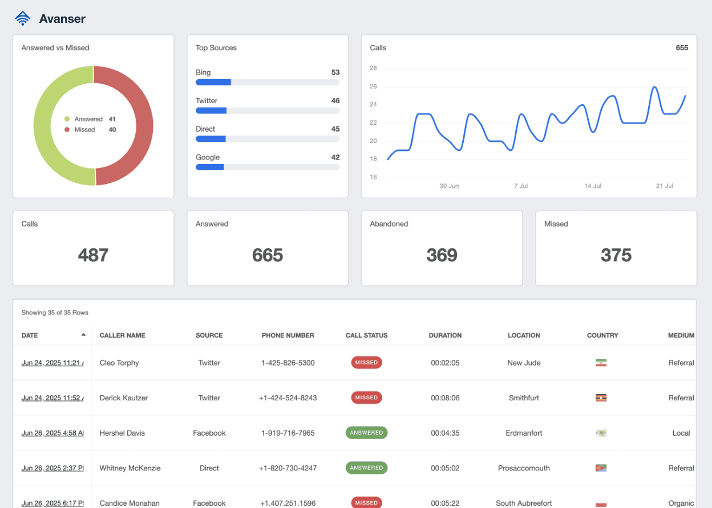Click the Avanser logo icon
This screenshot has height=508, width=712.
click(22, 18)
